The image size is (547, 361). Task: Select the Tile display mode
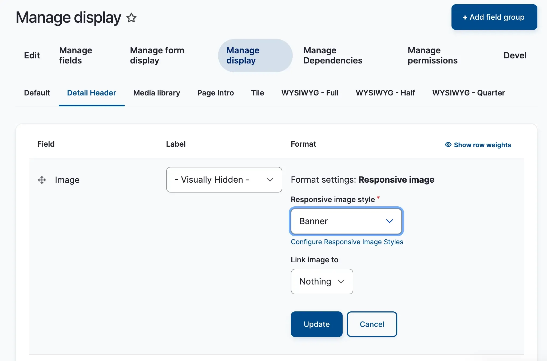tap(257, 93)
